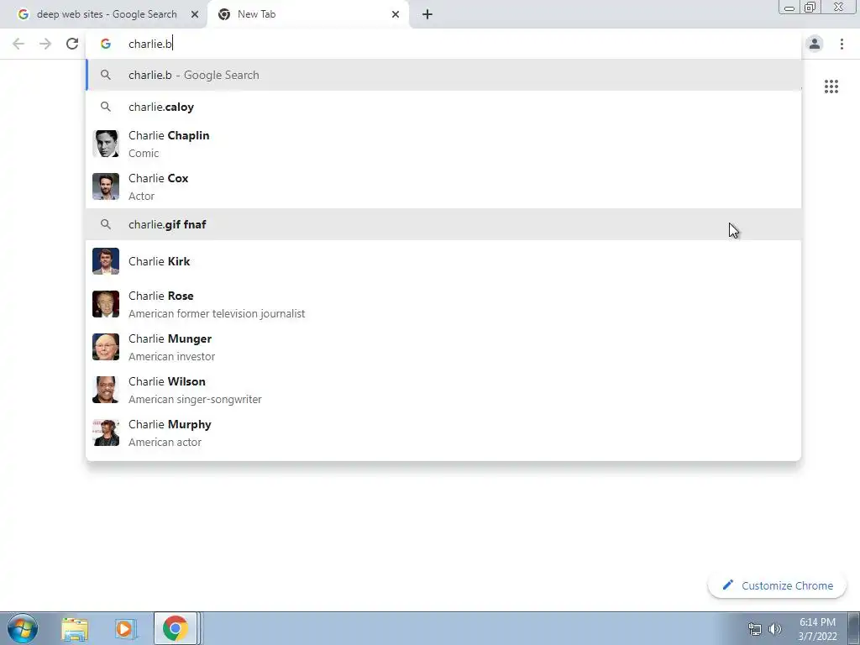860x645 pixels.
Task: Choose the 'charlie.caloy' suggestion
Action: point(443,107)
